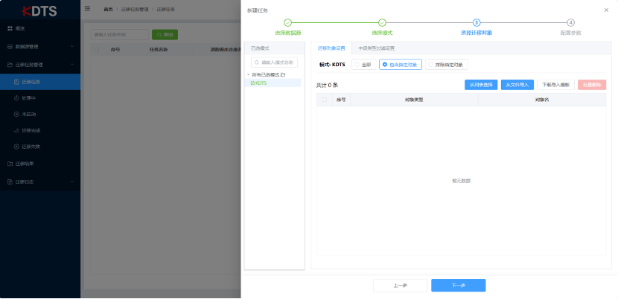Click the 暂无数据 empty placeholder text

coord(461,181)
